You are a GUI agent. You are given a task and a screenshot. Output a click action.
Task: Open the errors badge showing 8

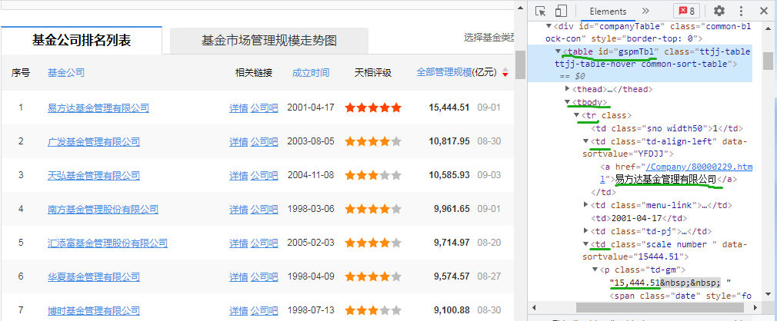(686, 11)
